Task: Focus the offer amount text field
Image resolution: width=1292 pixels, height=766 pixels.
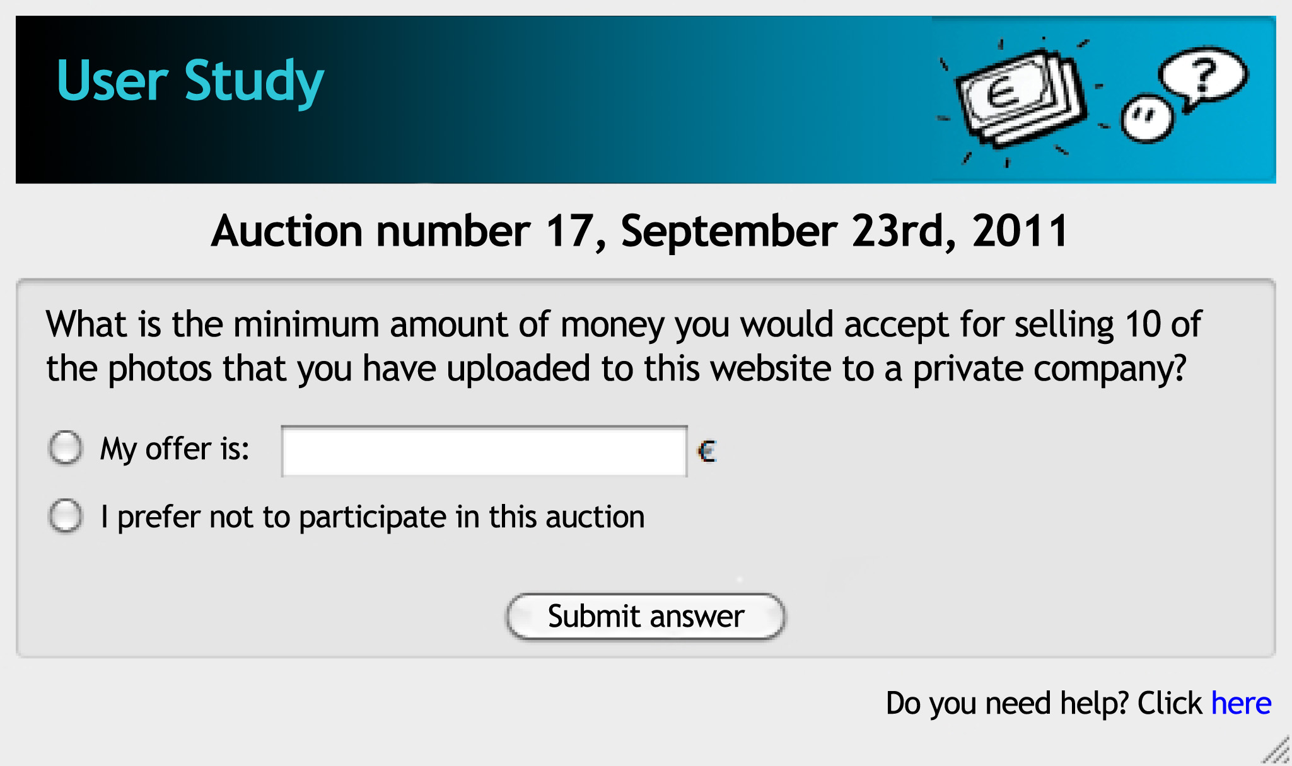Action: coord(484,451)
